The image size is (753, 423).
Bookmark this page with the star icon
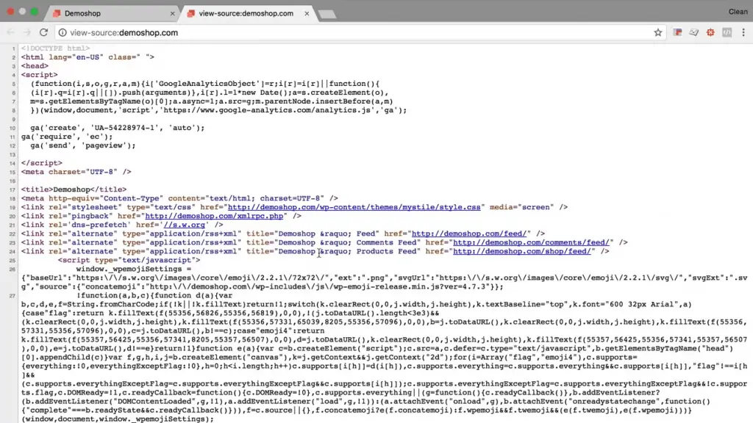pos(658,32)
